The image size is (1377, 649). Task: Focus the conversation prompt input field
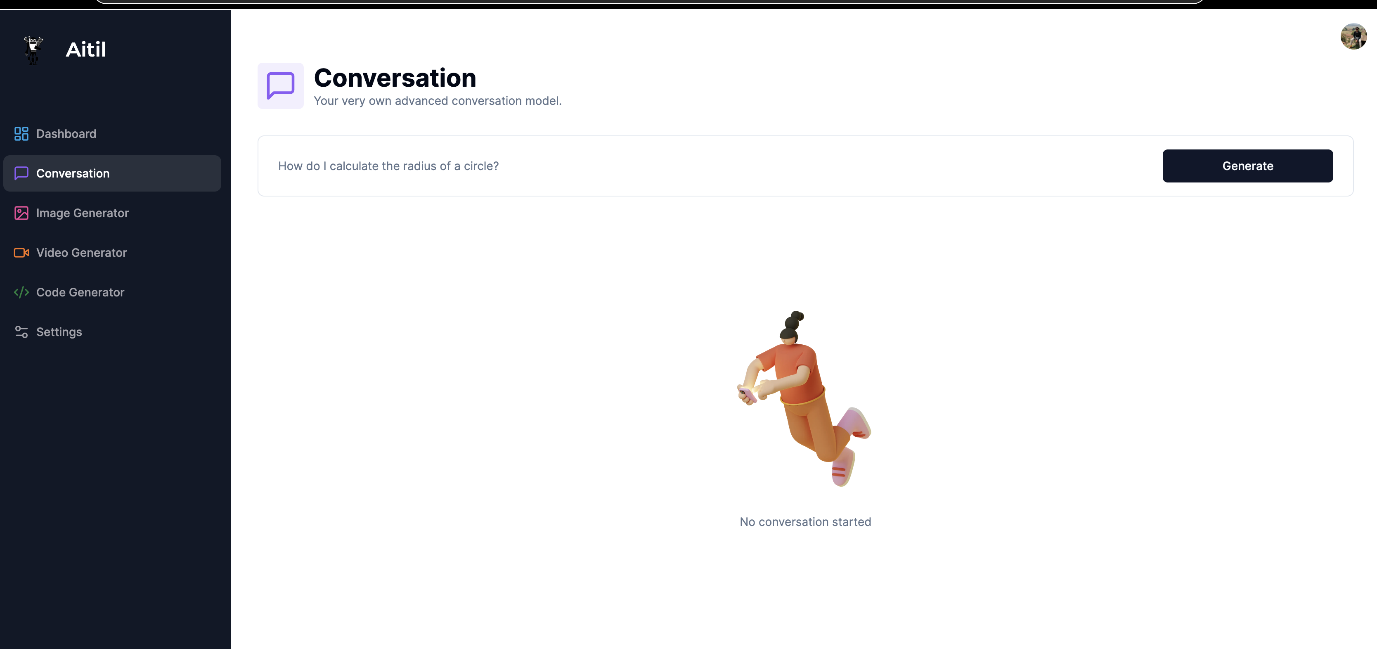(x=695, y=166)
